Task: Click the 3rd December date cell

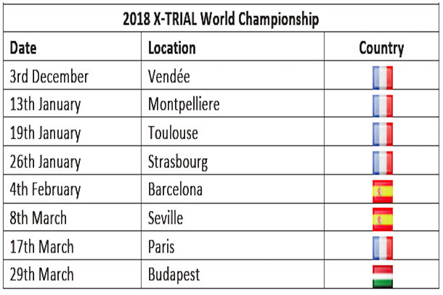Action: pos(72,75)
